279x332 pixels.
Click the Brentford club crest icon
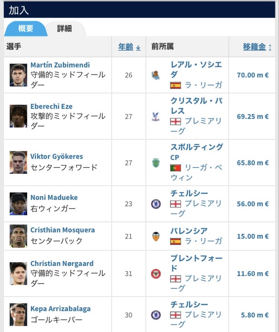point(156,273)
